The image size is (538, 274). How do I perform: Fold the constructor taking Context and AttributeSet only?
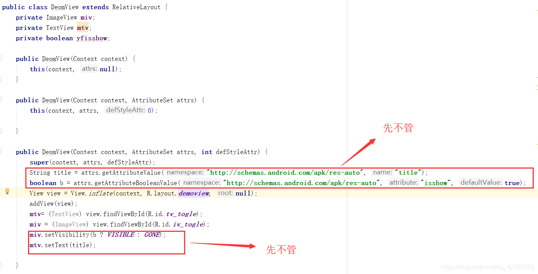[x=1, y=100]
